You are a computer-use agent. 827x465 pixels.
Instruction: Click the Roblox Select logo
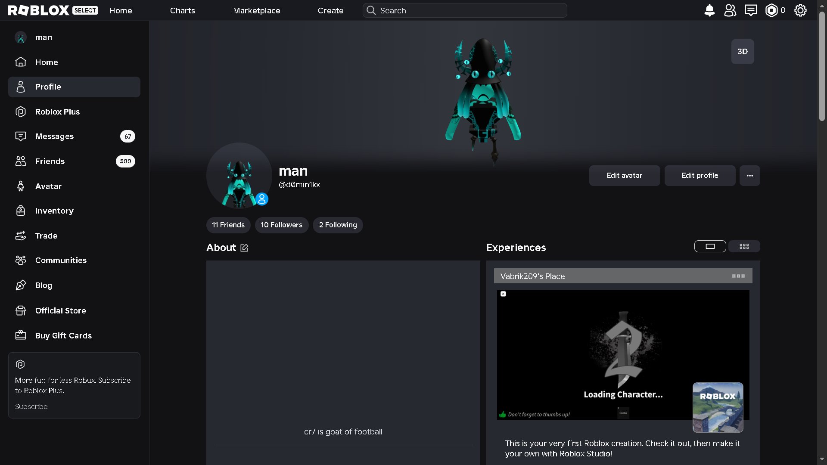[53, 10]
